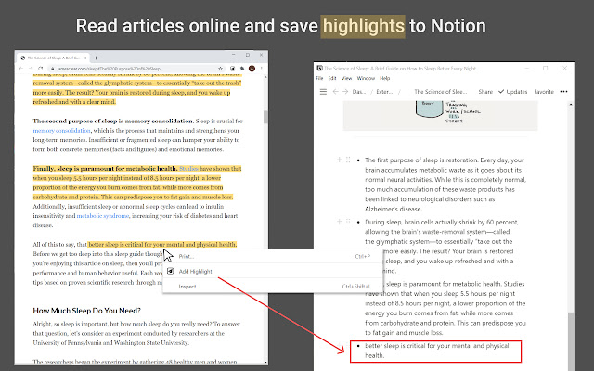Click Chrome scrollbar down arrow
Image resolution: width=594 pixels, height=371 pixels.
(265, 363)
